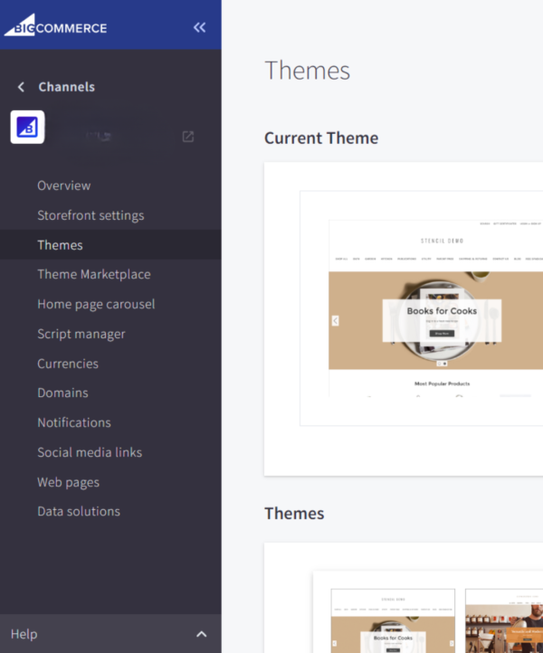Click the blue storefront channel icon

(x=27, y=128)
